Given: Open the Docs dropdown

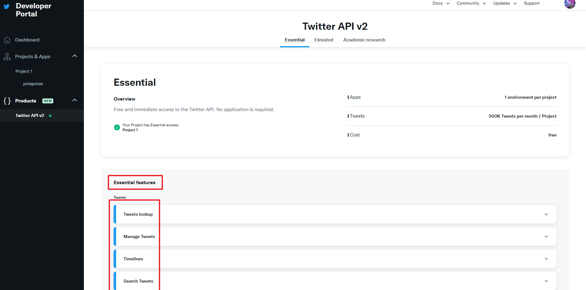Looking at the screenshot, I should 441,3.
